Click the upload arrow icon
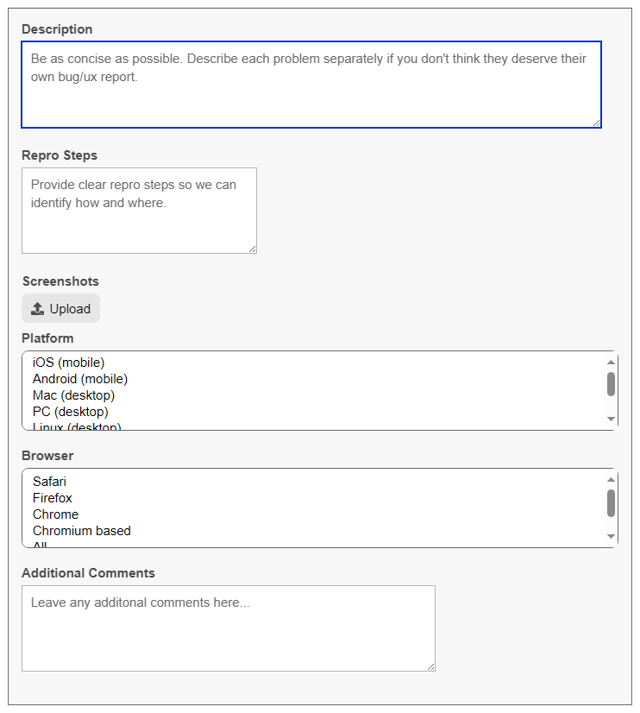This screenshot has height=713, width=640. (x=37, y=309)
